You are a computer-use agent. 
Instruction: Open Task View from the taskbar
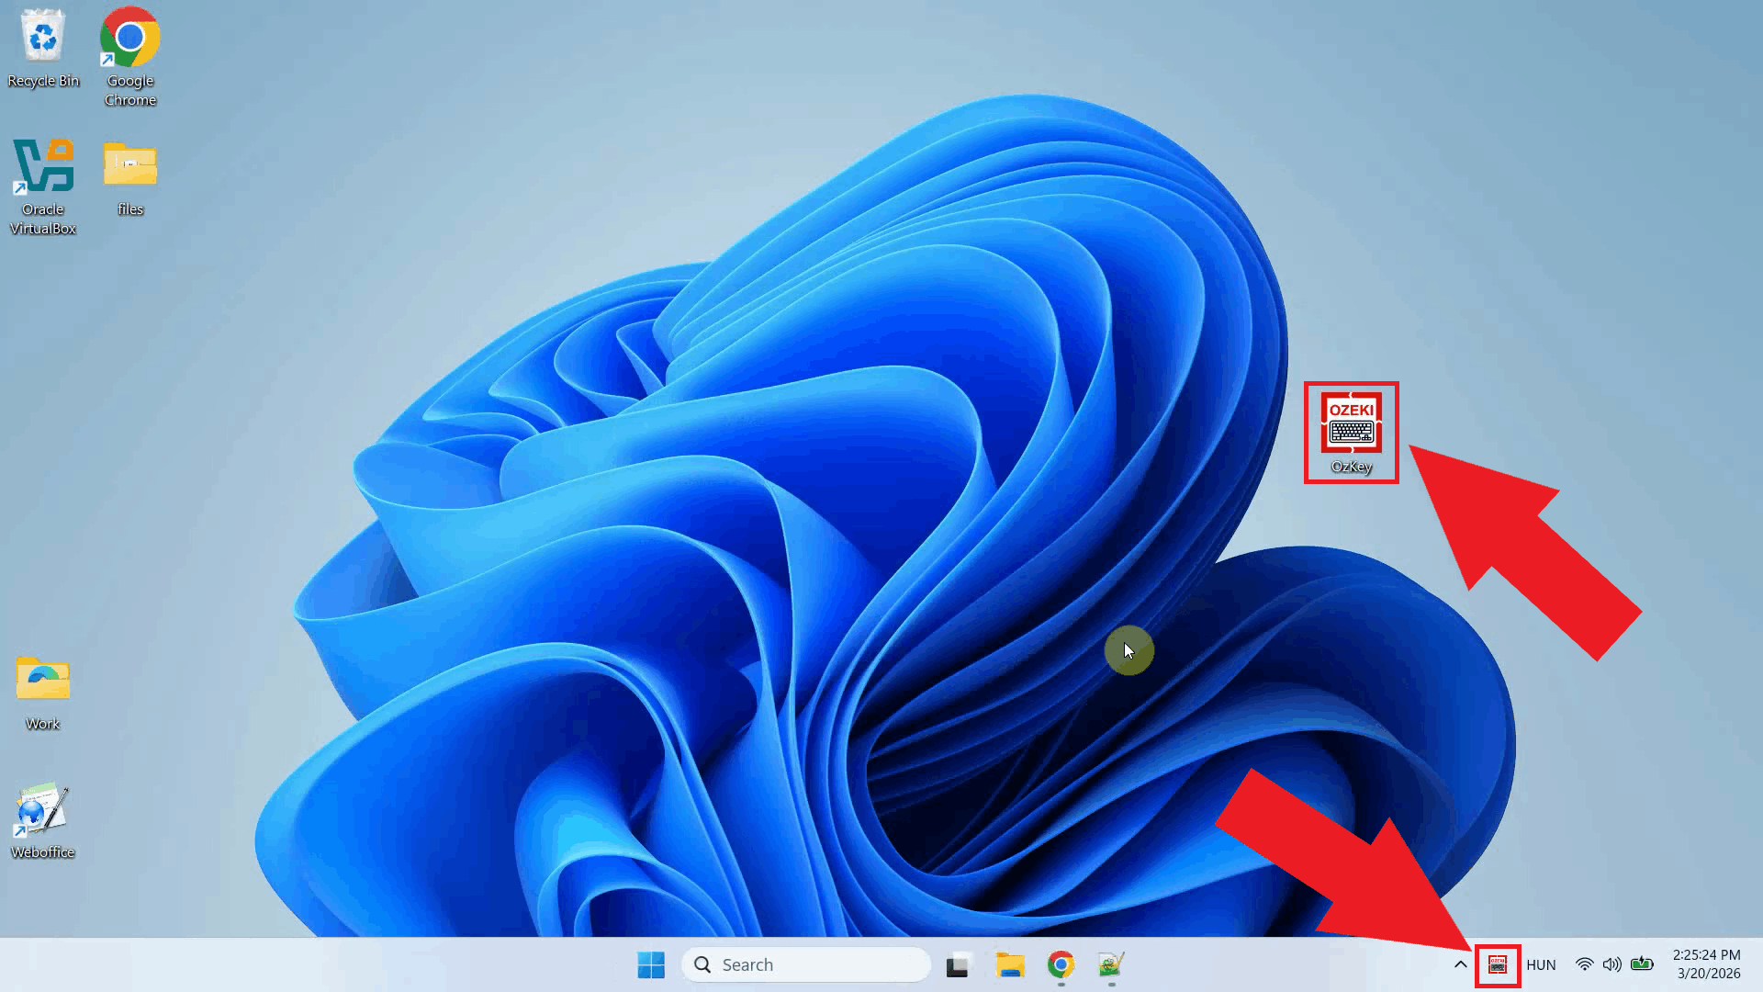click(x=958, y=965)
